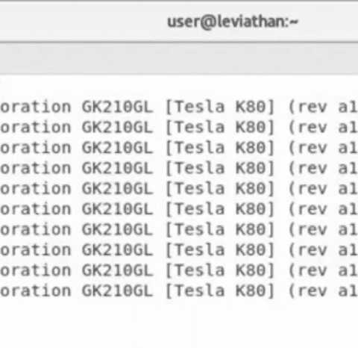Click the gray menu bar strip below the title

tap(179, 59)
